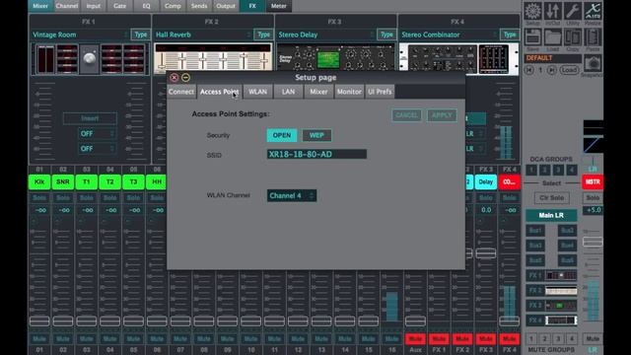
Task: Click FX 3 return fader handle
Action: coord(486,253)
